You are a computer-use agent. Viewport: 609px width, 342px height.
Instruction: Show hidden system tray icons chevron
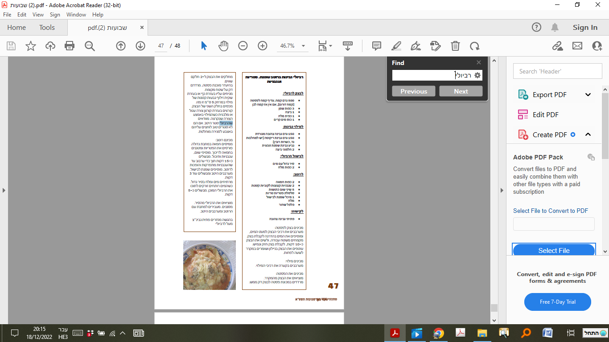pyautogui.click(x=123, y=333)
